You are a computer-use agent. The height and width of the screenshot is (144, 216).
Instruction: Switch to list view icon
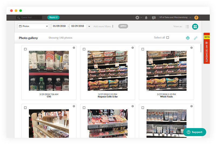[187, 27]
